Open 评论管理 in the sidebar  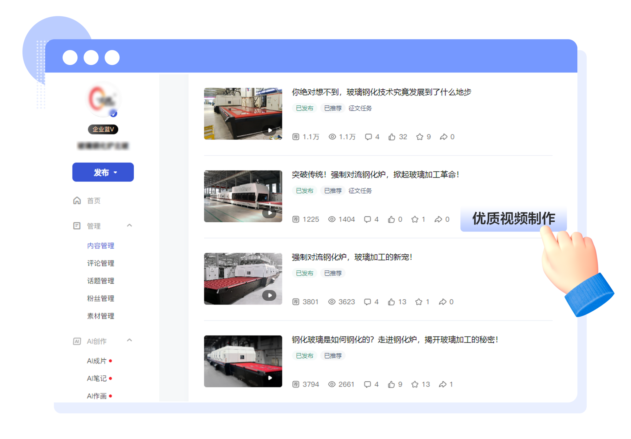tap(100, 263)
